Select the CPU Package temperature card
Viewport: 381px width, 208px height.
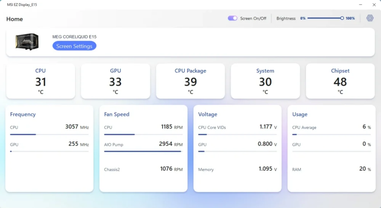[190, 81]
